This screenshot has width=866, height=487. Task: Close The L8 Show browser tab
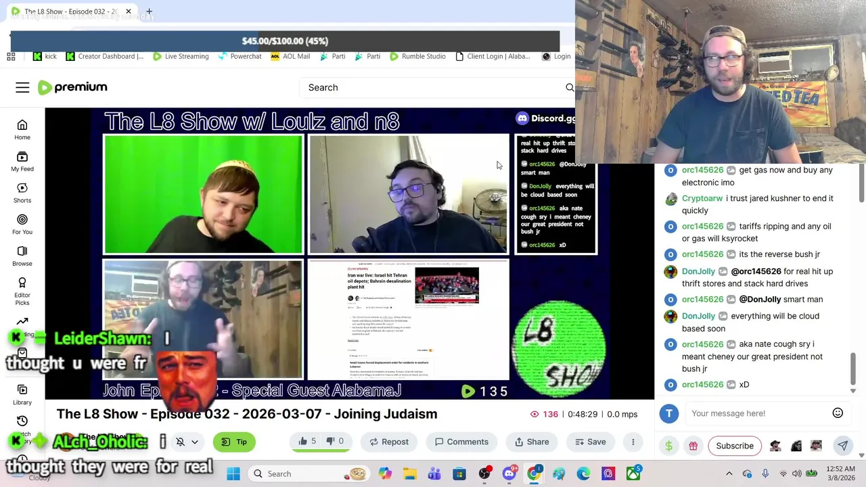pyautogui.click(x=128, y=11)
